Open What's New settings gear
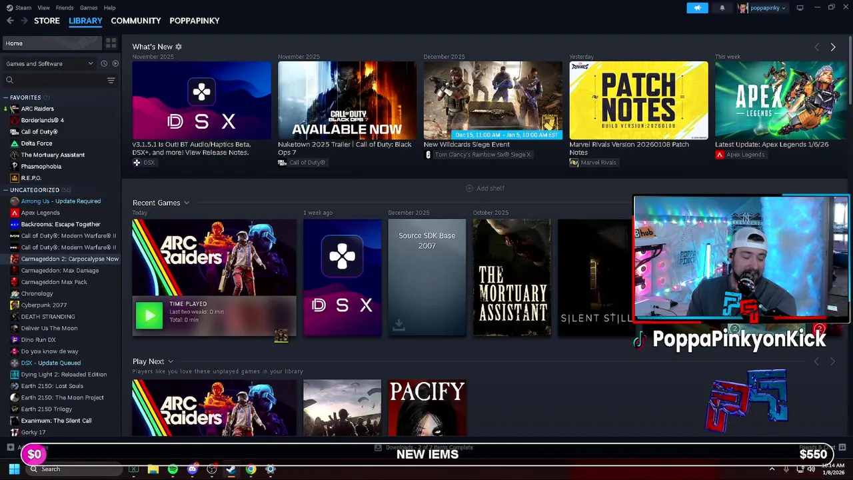 coord(179,47)
